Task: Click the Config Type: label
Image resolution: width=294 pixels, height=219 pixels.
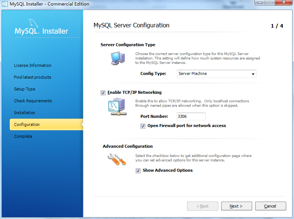Action: pyautogui.click(x=153, y=73)
